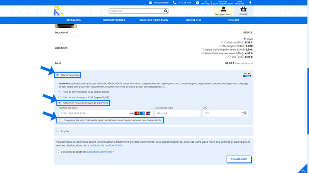This screenshot has height=173, width=309.
Task: Click the American Express logo in card field
Action: [143, 113]
